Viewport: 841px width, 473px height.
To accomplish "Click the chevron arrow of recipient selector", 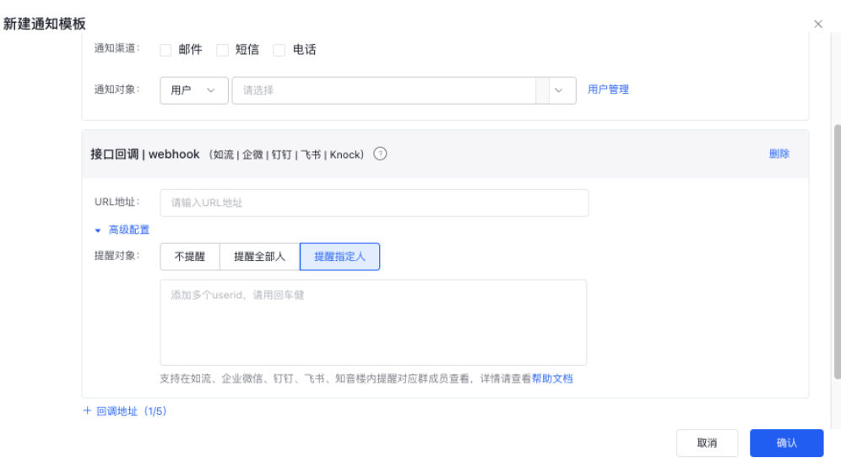I will point(558,90).
